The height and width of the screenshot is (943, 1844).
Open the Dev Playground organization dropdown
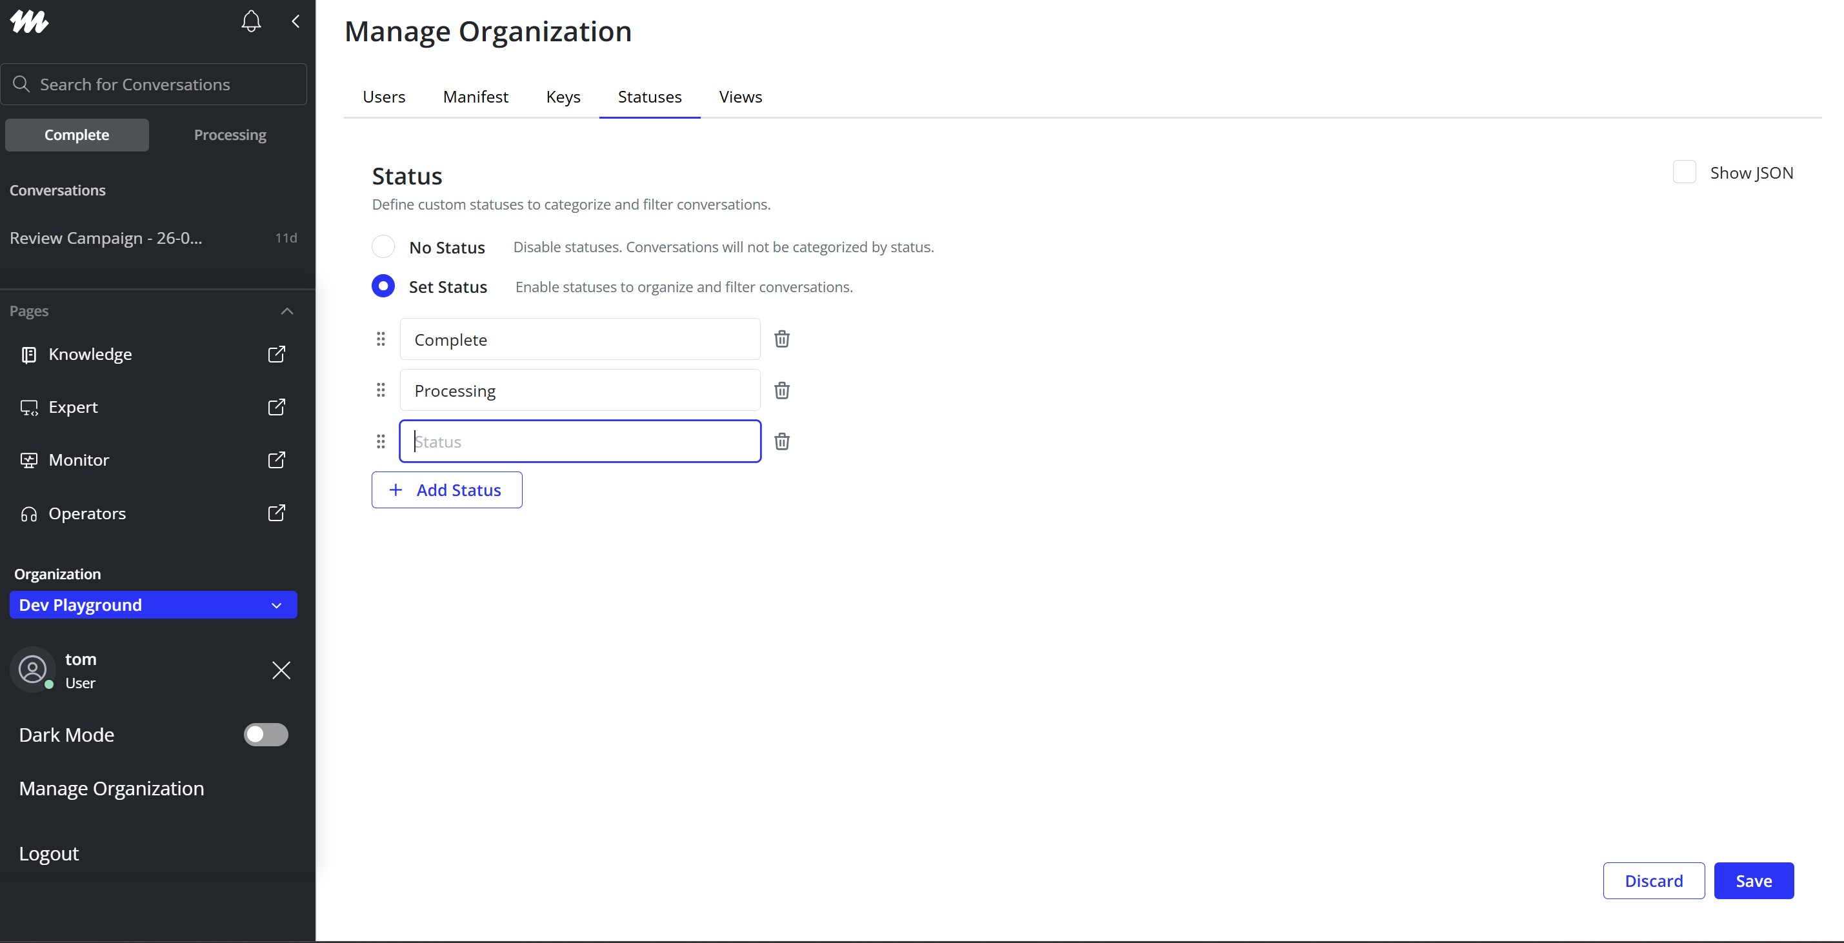tap(153, 605)
